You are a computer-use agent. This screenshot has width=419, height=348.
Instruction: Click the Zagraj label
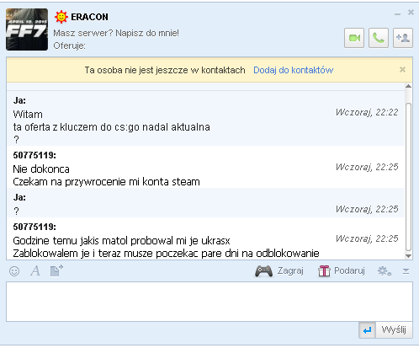click(x=290, y=270)
